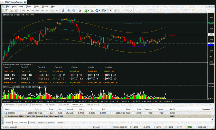Expand the templates dropdown arrow
Viewport: 216px width, 130px height.
[x=106, y=11]
